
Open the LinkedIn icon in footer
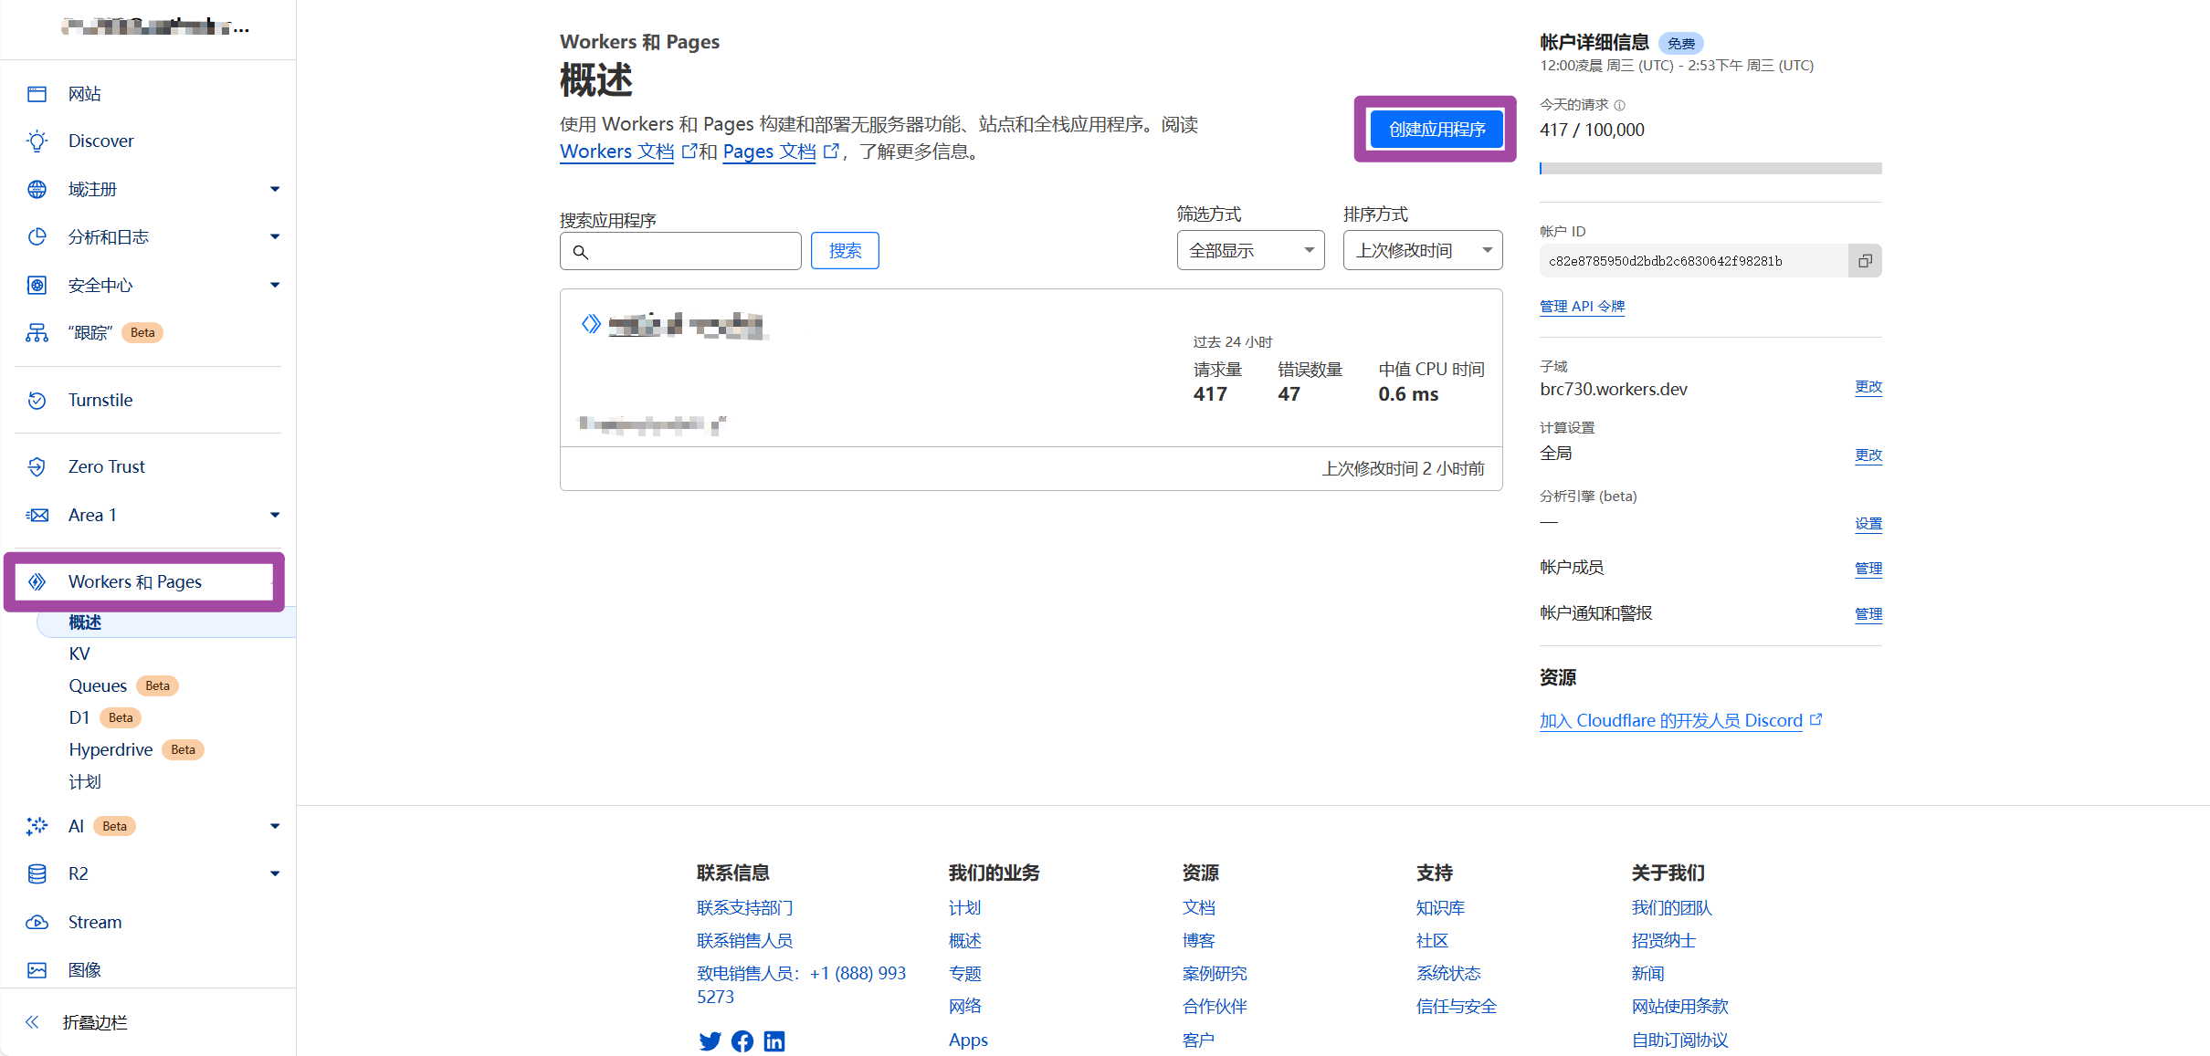(774, 1041)
